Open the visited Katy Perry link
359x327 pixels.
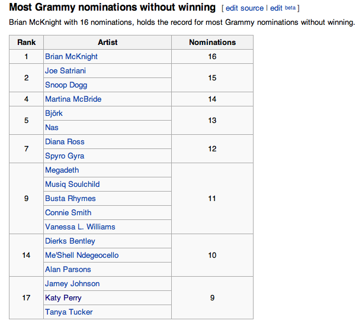[63, 298]
